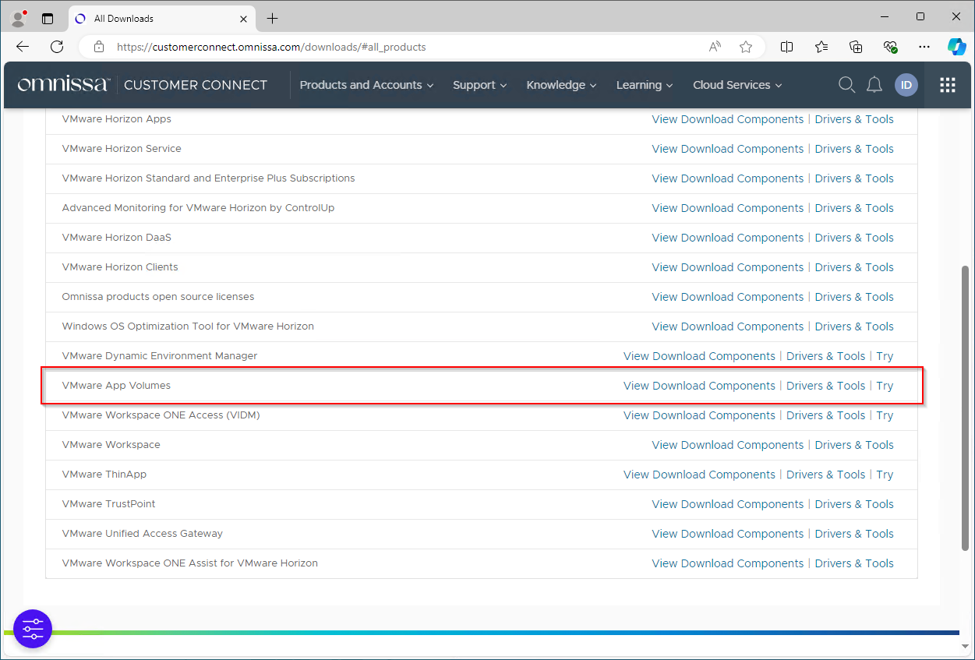Screen dimensions: 975x660
Task: Open the Cloud Services dropdown
Action: (x=737, y=85)
